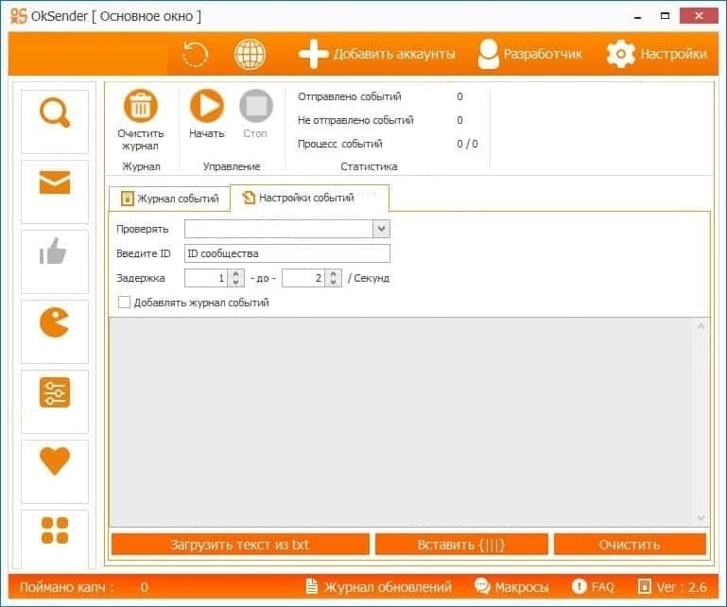Click the ID сообщества input field

[287, 253]
